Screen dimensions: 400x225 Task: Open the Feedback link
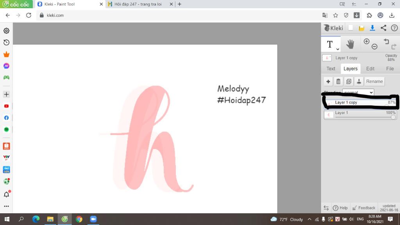coord(364,208)
